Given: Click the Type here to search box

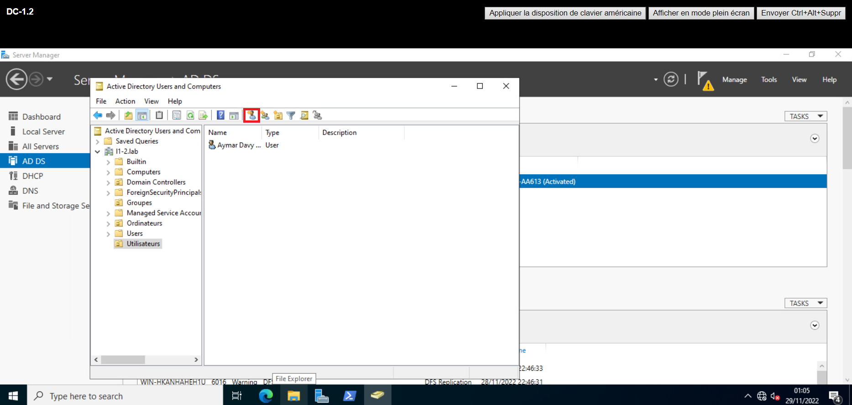Looking at the screenshot, I should (125, 395).
